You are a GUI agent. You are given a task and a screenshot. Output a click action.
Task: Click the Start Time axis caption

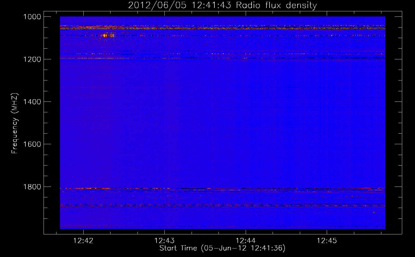coord(222,248)
